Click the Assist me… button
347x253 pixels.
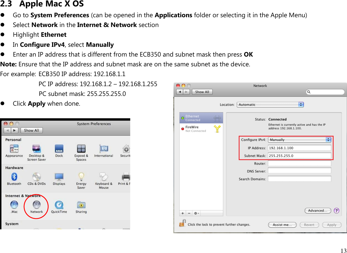tap(282, 225)
